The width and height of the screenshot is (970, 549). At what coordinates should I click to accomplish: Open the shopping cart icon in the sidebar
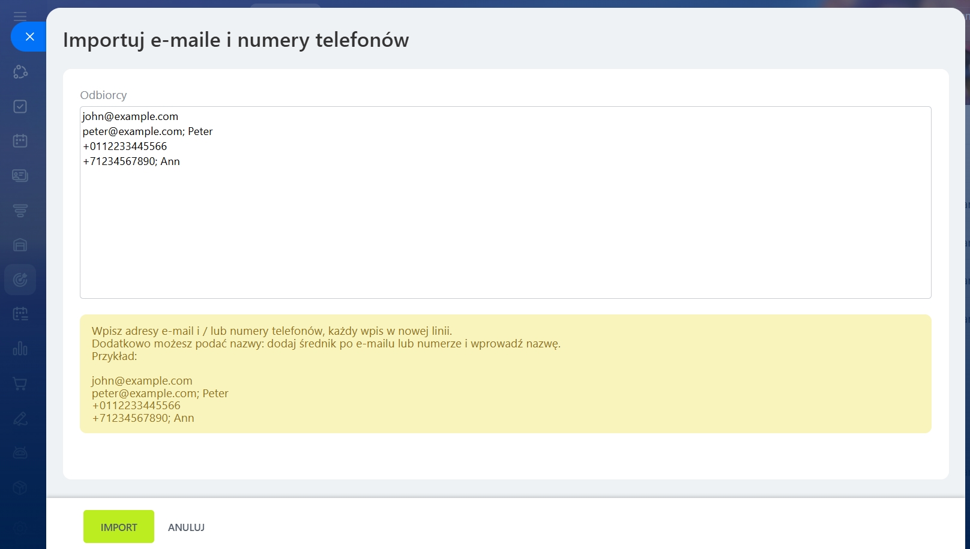pyautogui.click(x=20, y=383)
